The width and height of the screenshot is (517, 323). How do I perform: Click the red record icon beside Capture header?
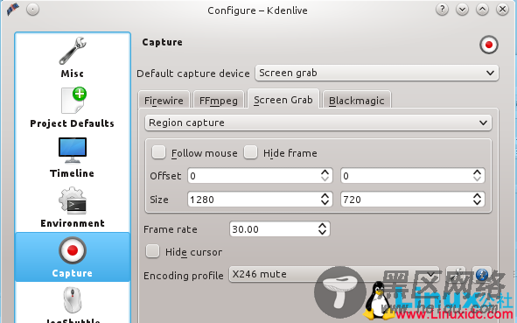point(489,45)
